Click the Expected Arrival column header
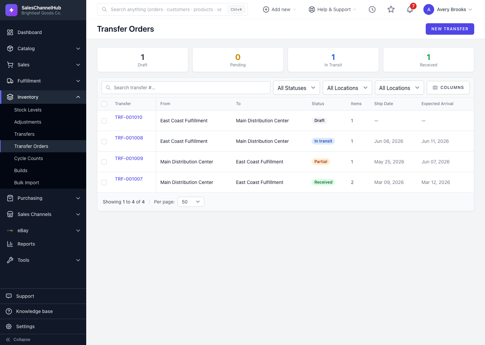 click(437, 104)
